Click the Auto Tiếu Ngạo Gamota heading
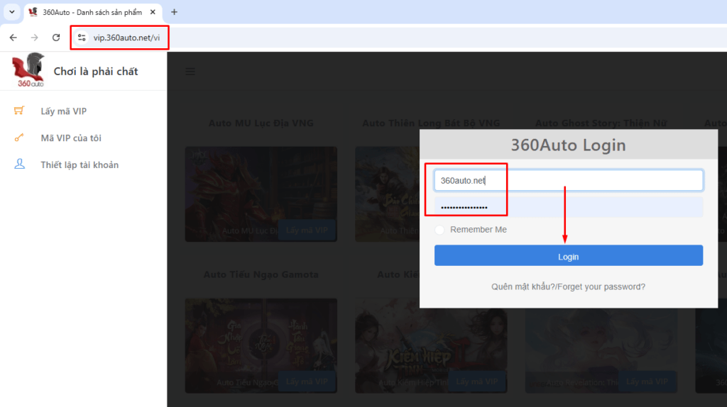The height and width of the screenshot is (407, 727). [x=261, y=274]
